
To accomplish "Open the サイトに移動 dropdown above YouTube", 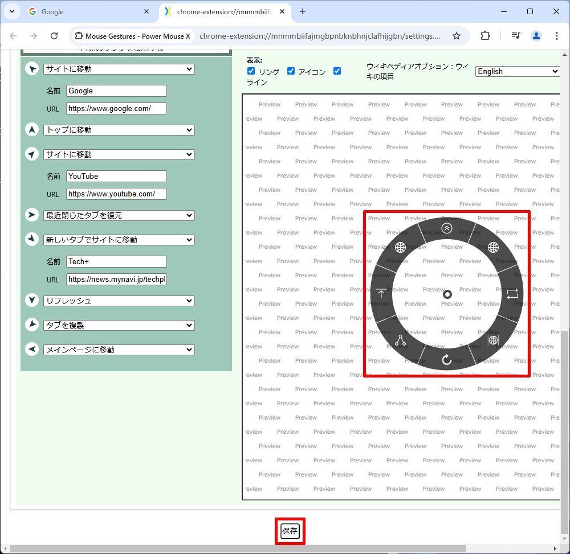I will (x=119, y=154).
